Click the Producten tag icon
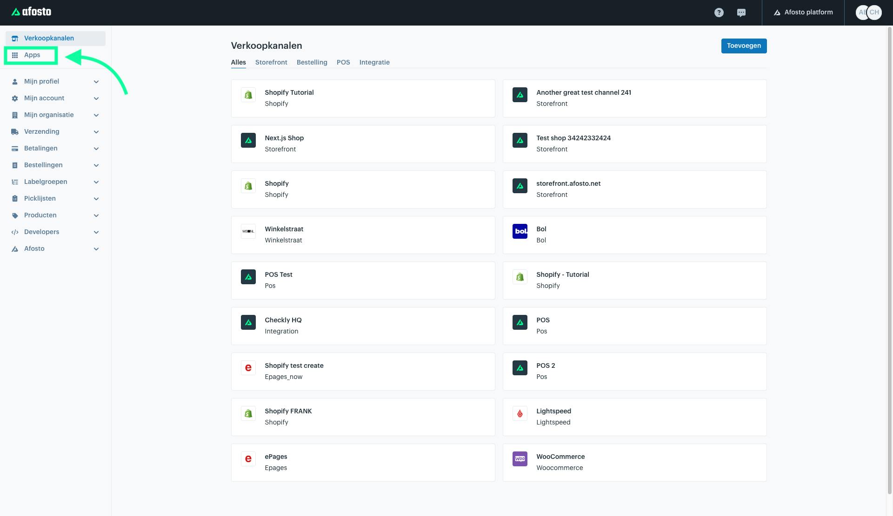 15,216
